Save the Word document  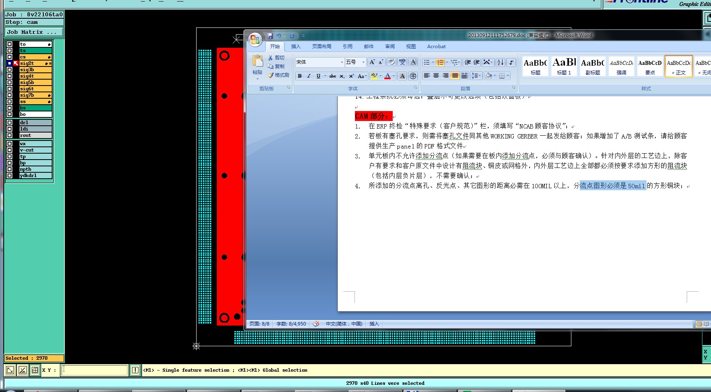coord(270,35)
